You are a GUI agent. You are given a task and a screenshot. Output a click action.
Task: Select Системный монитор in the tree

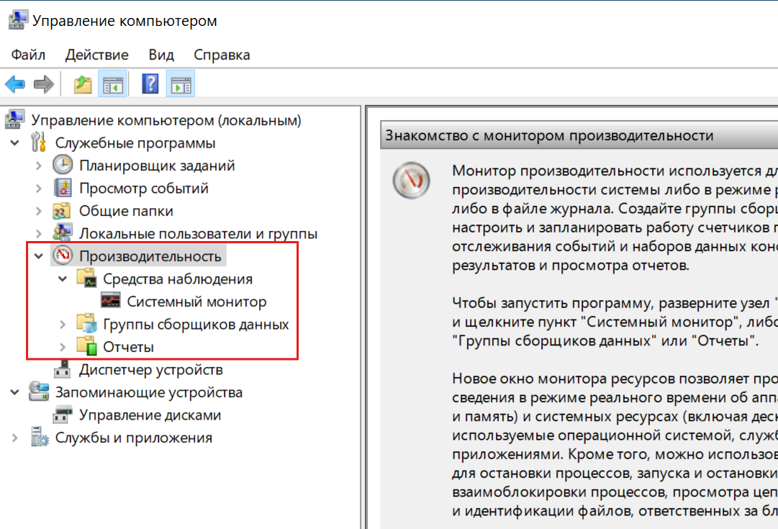click(196, 302)
